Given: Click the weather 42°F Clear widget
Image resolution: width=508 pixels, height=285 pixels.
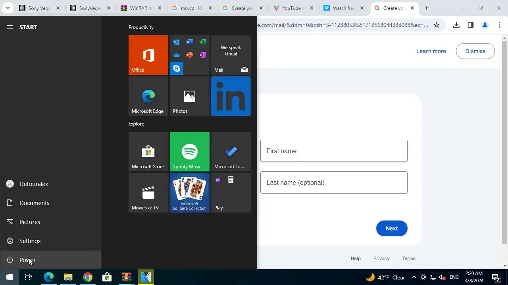Looking at the screenshot, I should coord(385,277).
